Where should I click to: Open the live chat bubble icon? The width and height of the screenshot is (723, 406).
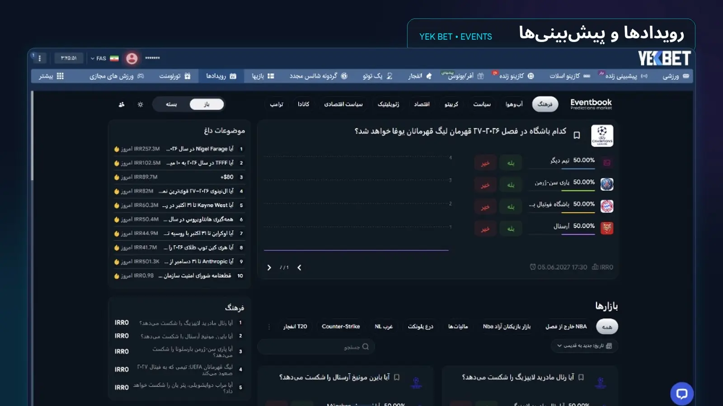pos(681,393)
